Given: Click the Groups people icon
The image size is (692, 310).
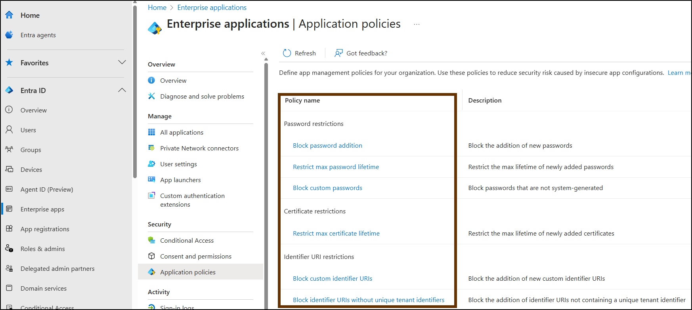Looking at the screenshot, I should [9, 149].
